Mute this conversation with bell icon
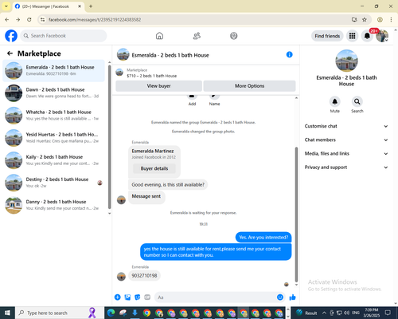The width and height of the screenshot is (398, 319). click(x=335, y=101)
